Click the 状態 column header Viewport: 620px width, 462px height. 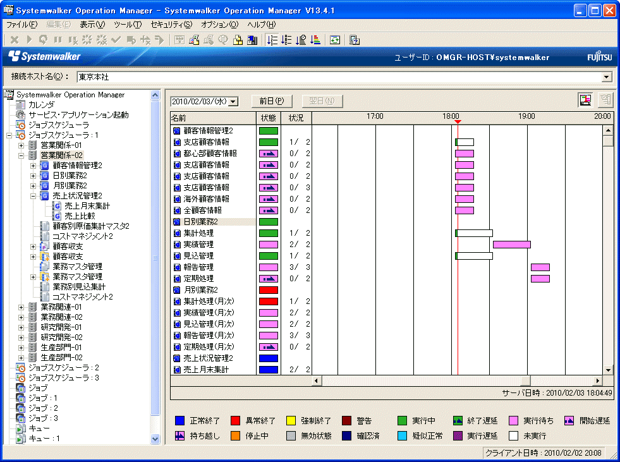(269, 118)
